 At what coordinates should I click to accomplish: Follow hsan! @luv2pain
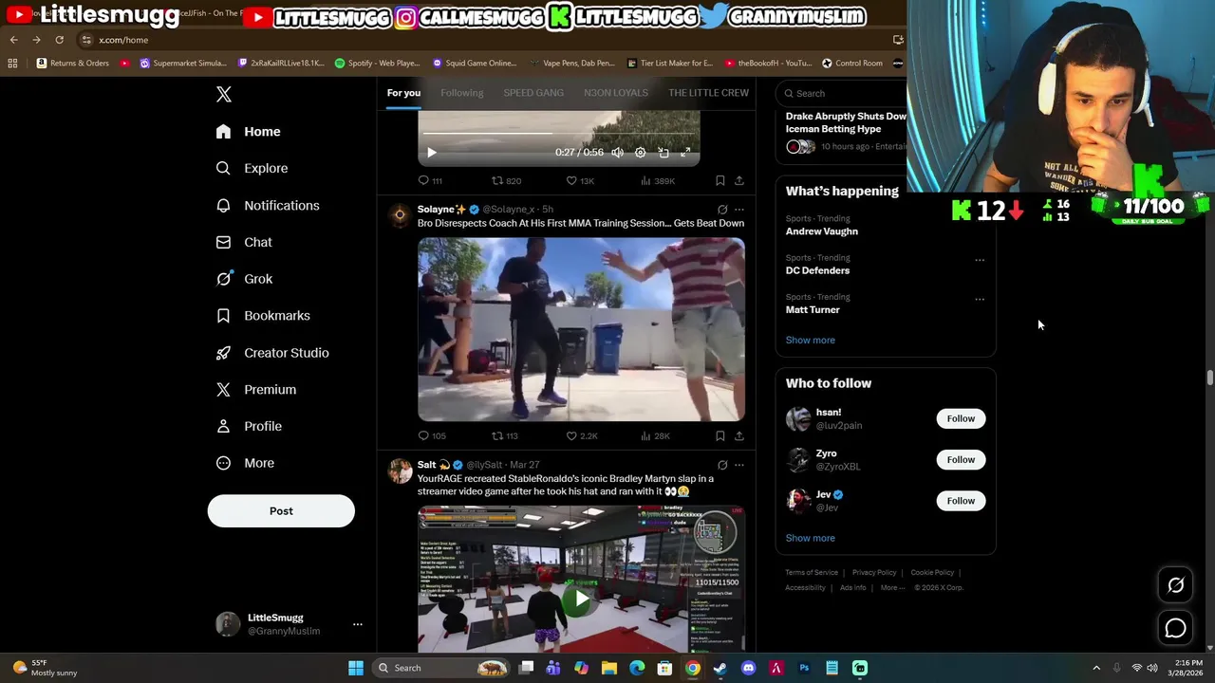point(961,418)
